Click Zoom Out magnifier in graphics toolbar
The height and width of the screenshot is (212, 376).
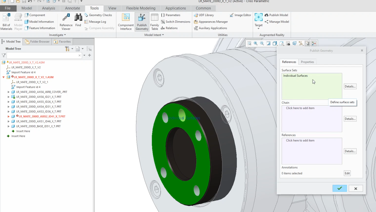coord(262,43)
